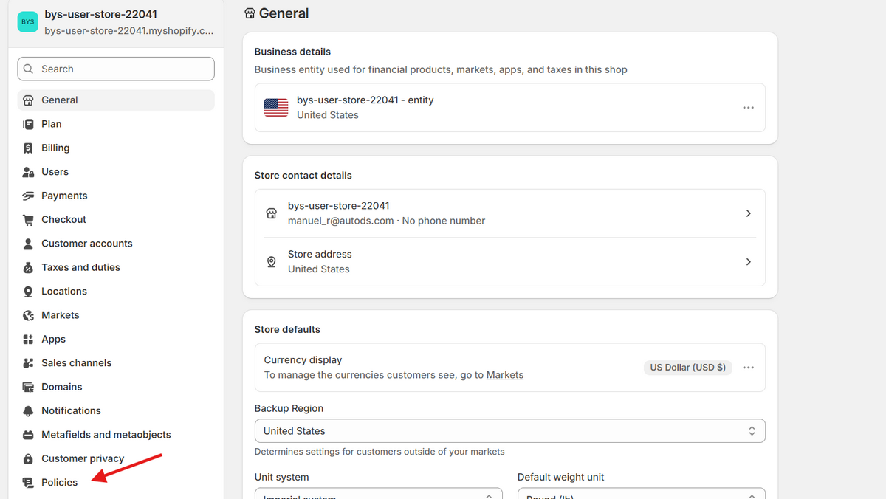Go to Billing settings

coord(116,148)
